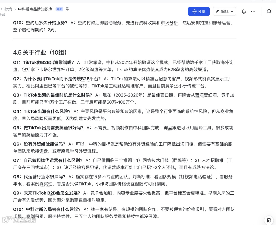276x225 pixels.
Task: Click the question Q6：没有外贸经验能做吗？
Action: tap(39, 144)
